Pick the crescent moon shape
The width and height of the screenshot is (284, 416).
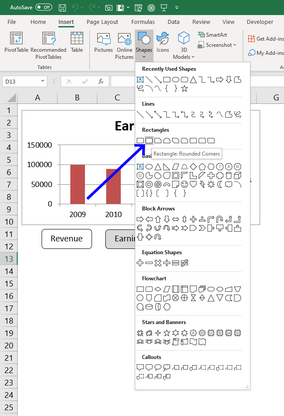pos(220,184)
